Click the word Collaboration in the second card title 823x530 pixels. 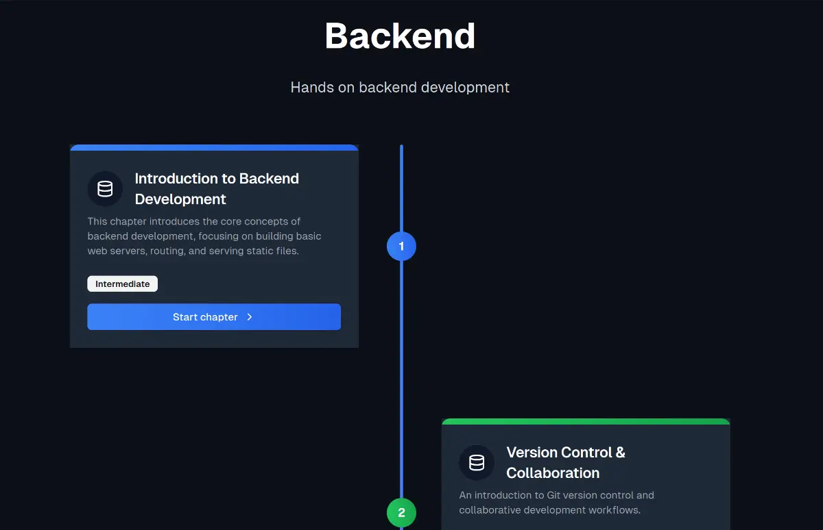pyautogui.click(x=553, y=473)
